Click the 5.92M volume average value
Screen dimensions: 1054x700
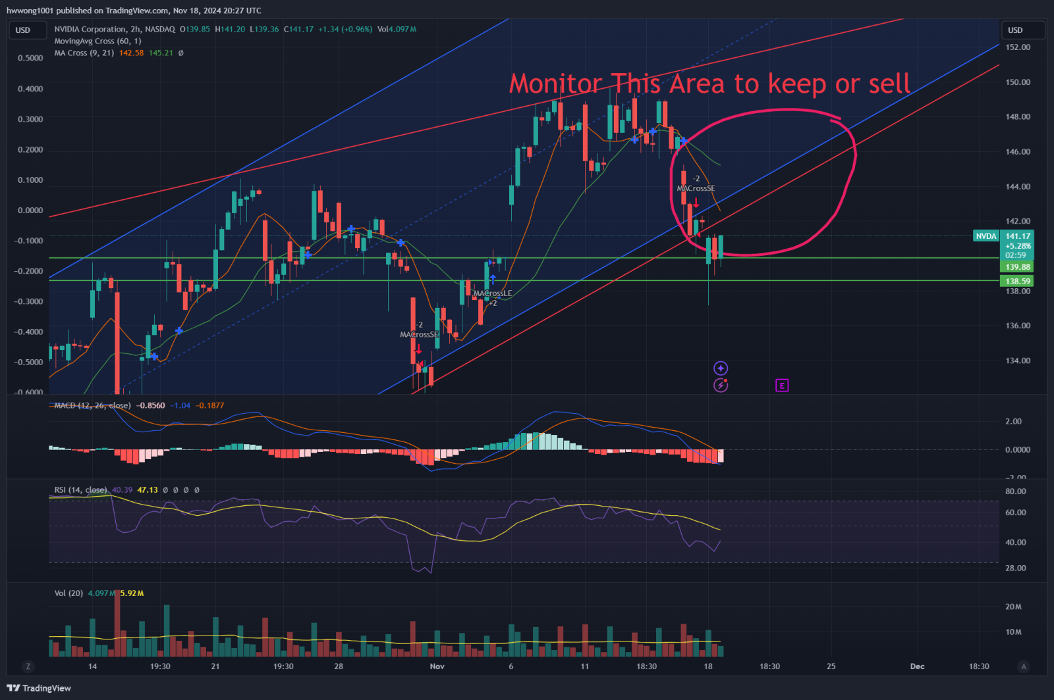point(132,593)
